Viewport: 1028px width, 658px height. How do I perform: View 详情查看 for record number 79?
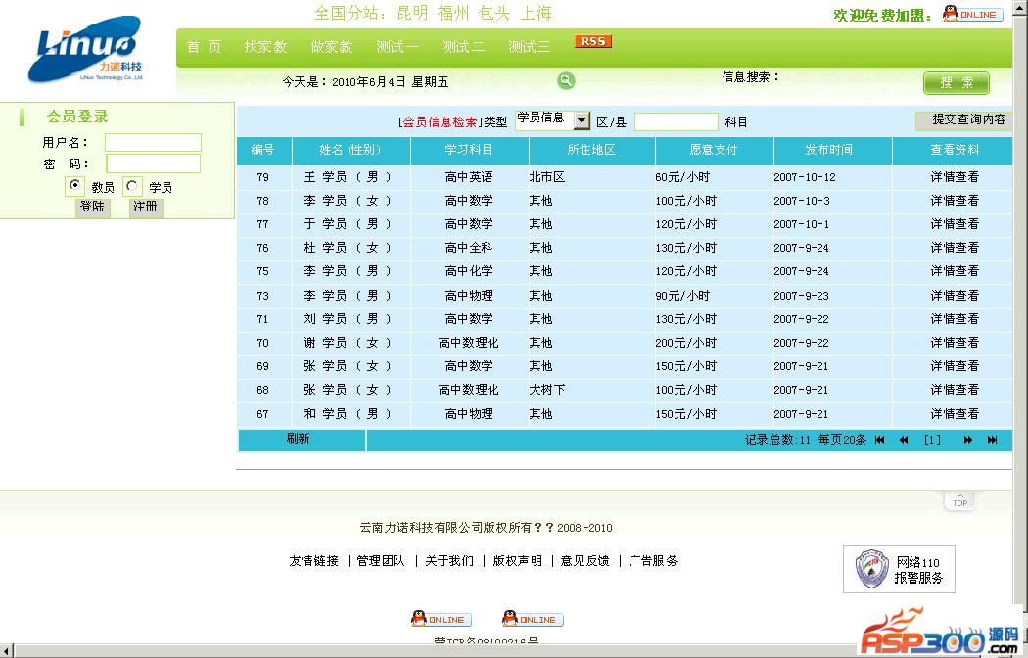pos(954,177)
